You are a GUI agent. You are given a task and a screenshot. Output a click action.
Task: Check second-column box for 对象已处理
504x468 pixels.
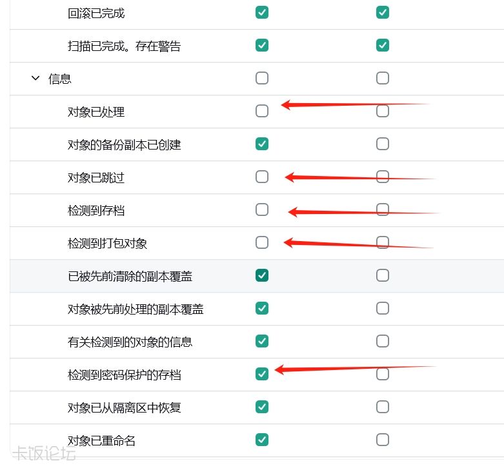click(383, 111)
